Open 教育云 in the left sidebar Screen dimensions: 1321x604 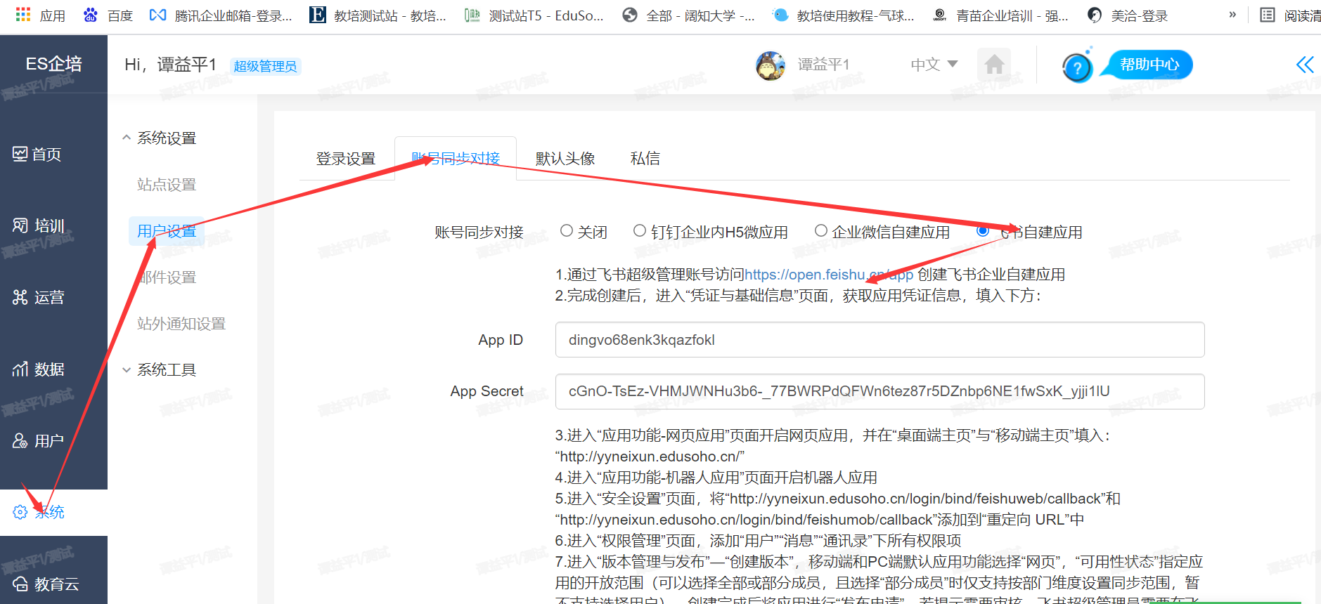pyautogui.click(x=46, y=584)
